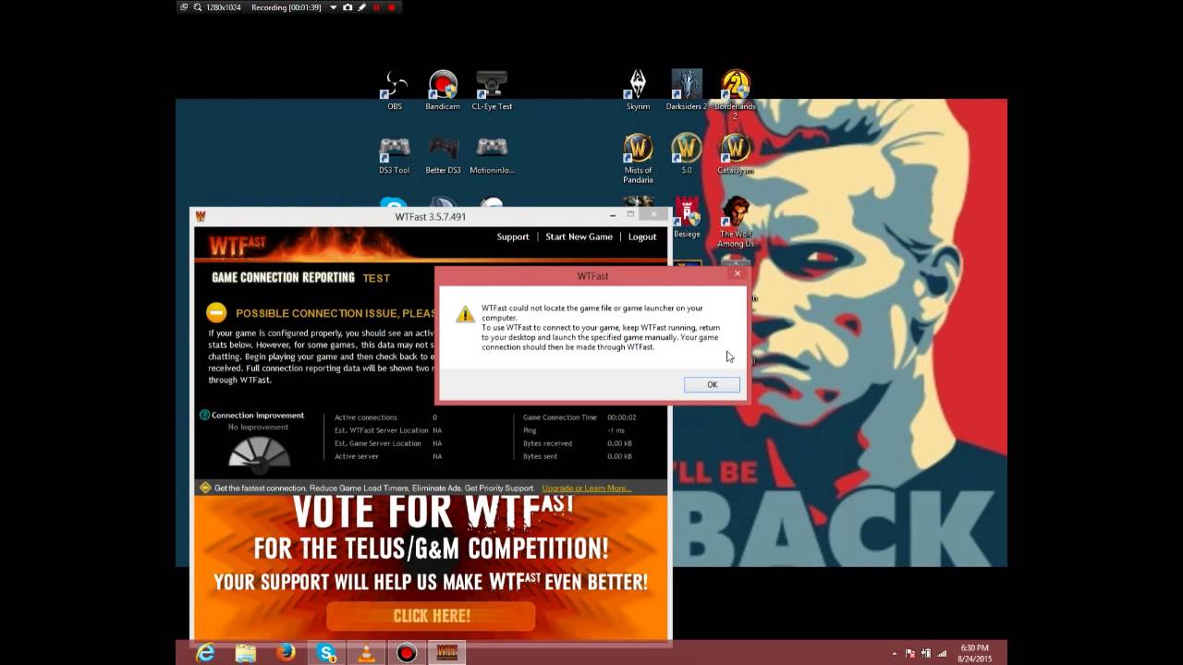The width and height of the screenshot is (1183, 665).
Task: Open File Explorer from the taskbar
Action: coord(246,653)
